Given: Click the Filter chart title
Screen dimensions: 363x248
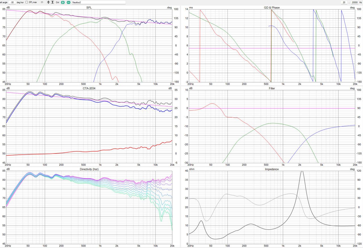Looking at the screenshot, I should coord(272,88).
